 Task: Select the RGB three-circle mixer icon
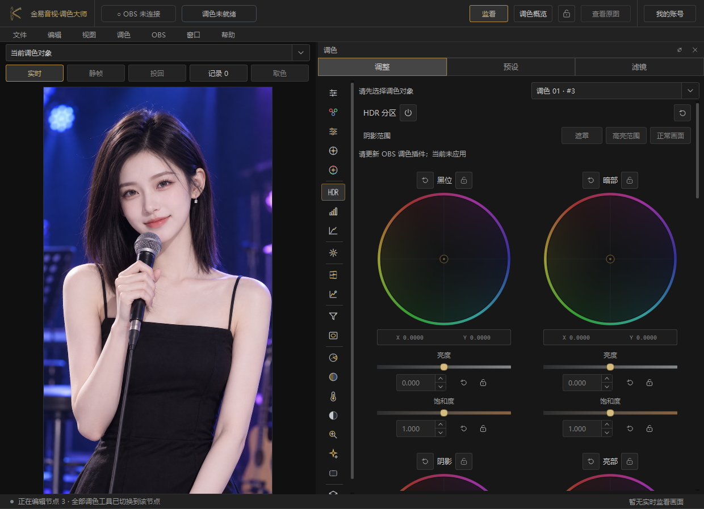[333, 112]
